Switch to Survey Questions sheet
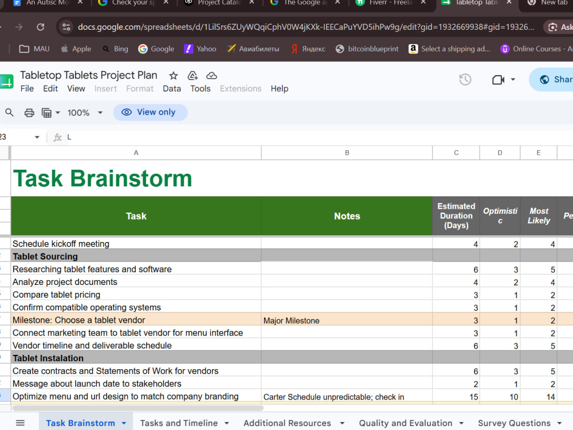 pyautogui.click(x=514, y=423)
